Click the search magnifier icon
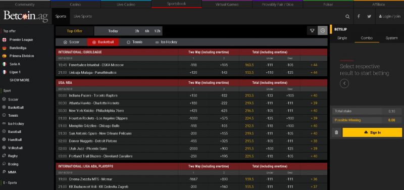 point(347,17)
